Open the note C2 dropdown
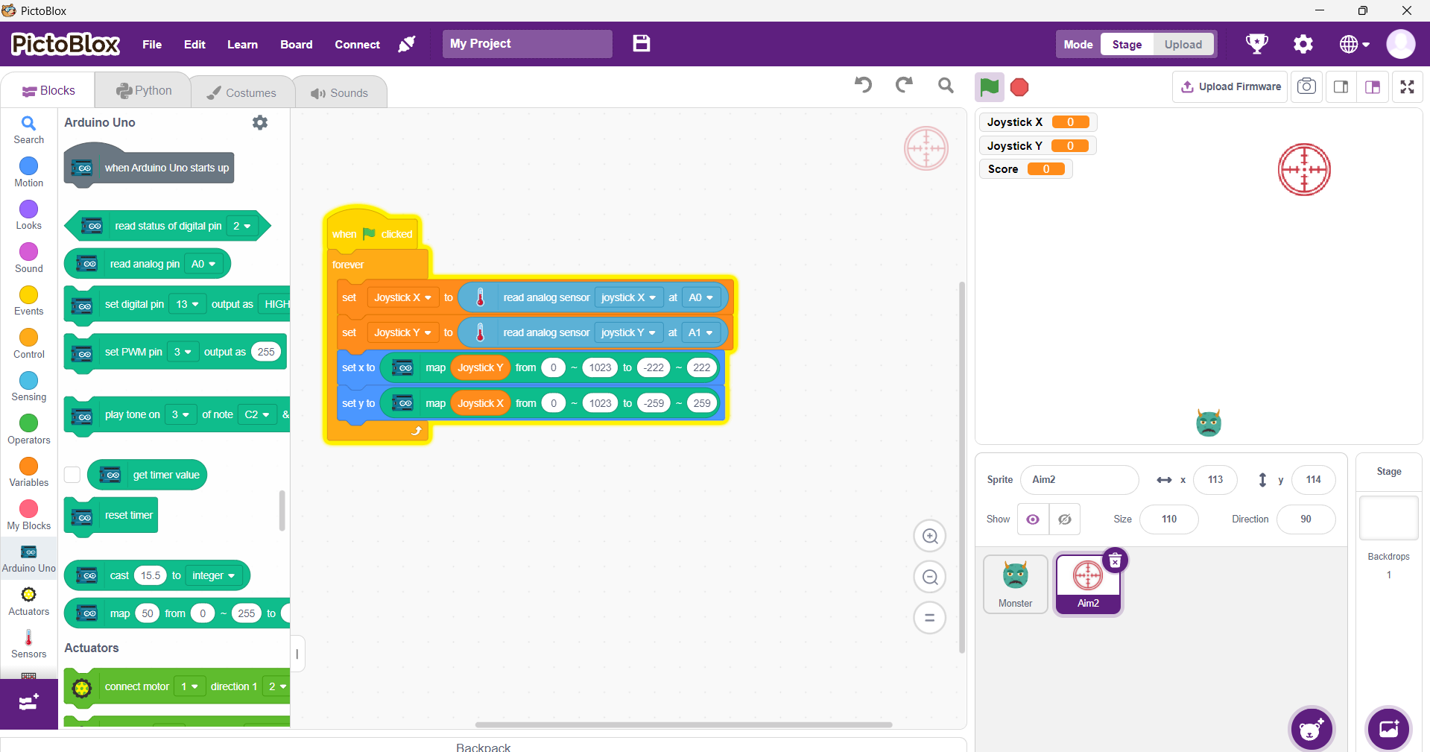Screen dimensions: 1430x752 257,414
